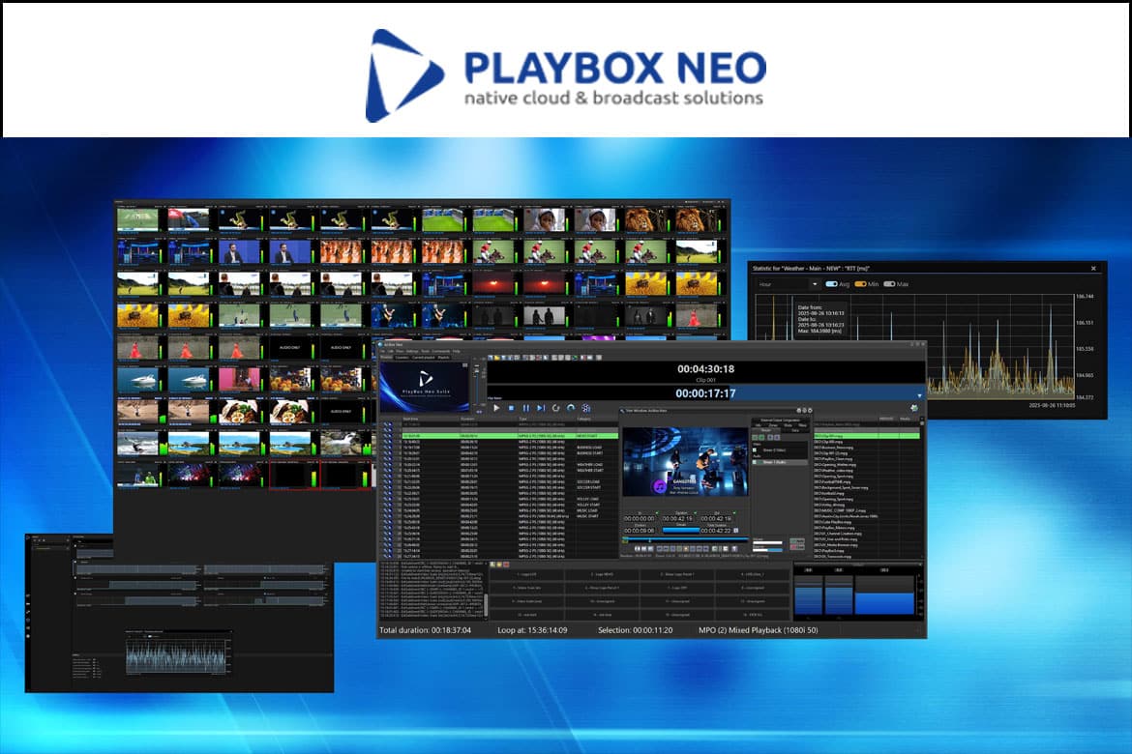Viewport: 1132px width, 754px height.
Task: Select the Current playlist tab in AirBox
Action: (423, 357)
